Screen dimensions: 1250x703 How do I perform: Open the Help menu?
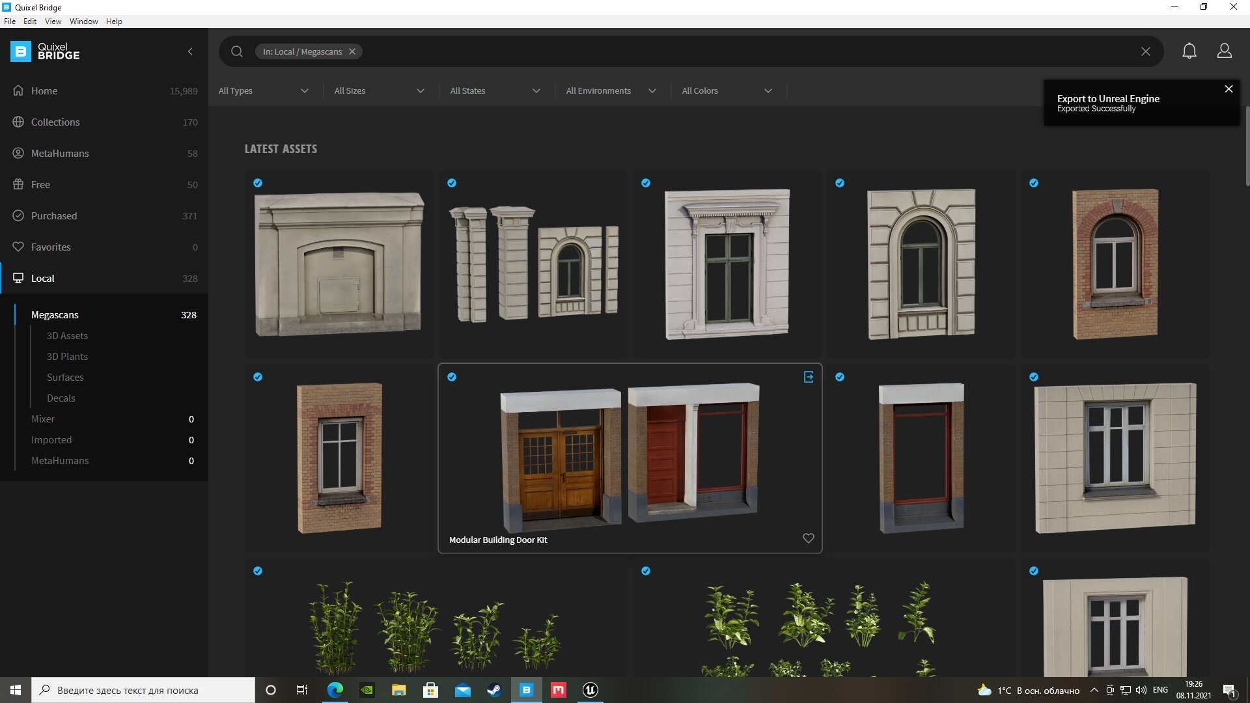tap(114, 21)
